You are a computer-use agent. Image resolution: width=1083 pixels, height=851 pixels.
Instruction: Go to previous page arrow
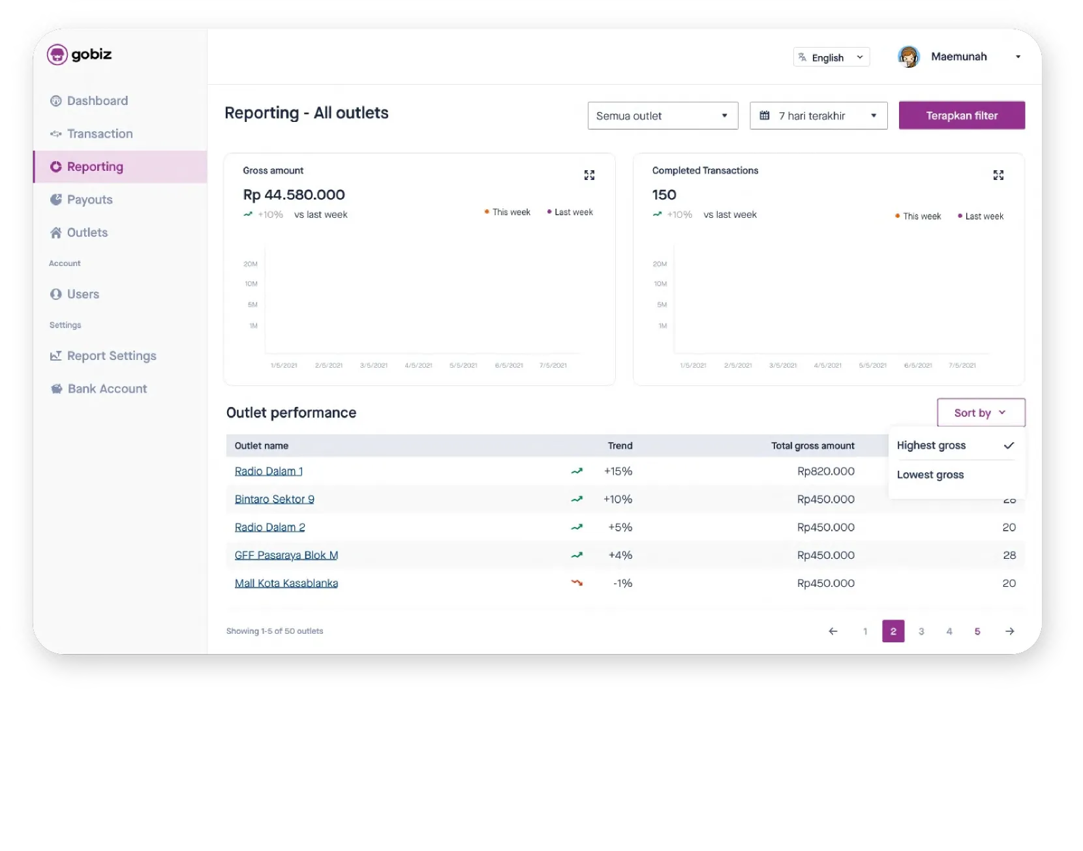pyautogui.click(x=833, y=631)
